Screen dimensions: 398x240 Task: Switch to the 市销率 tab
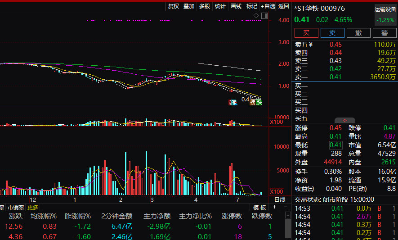(x=16, y=208)
